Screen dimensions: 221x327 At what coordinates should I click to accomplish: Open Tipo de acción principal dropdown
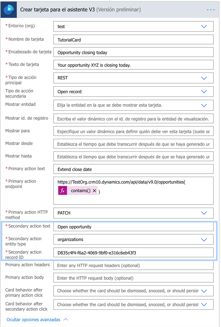click(204, 78)
